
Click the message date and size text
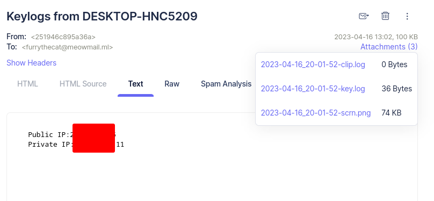[376, 37]
